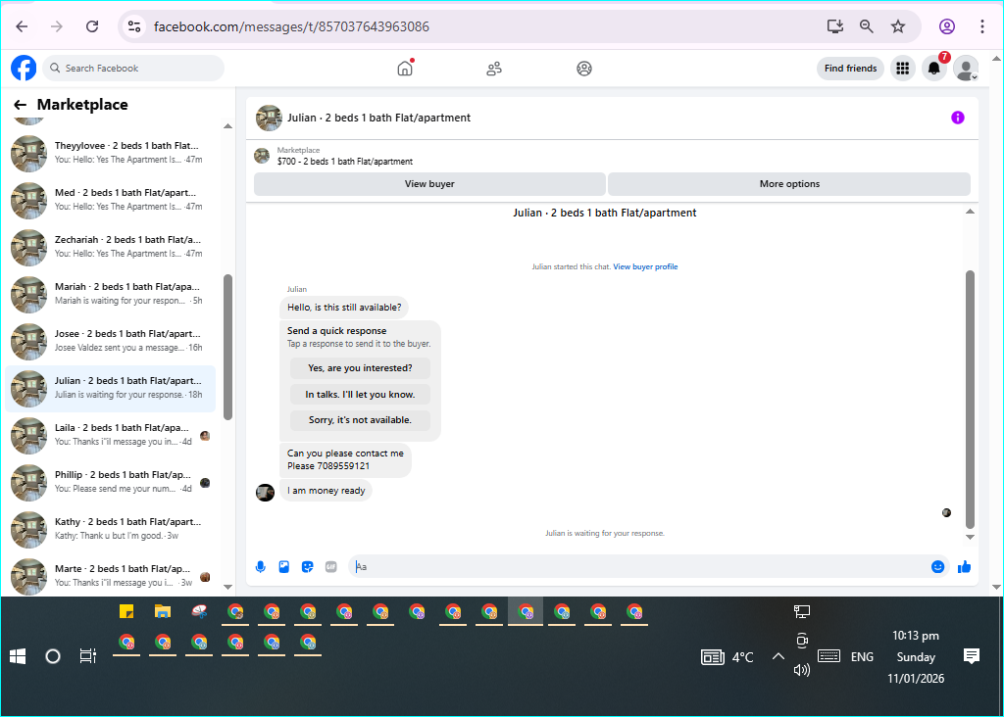Open the Facebook Home icon
Screen dimensions: 1004x717
(x=405, y=68)
